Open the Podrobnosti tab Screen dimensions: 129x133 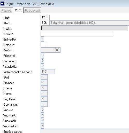click(32, 11)
